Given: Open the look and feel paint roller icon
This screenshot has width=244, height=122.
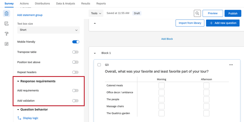Looking at the screenshot, I should click(x=7, y=34).
